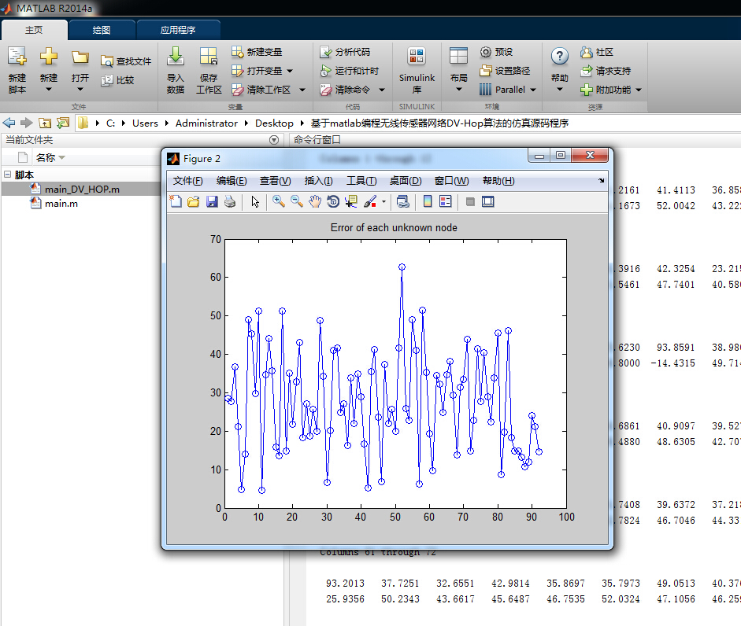Click Hide Plot Tools icon

(x=470, y=201)
